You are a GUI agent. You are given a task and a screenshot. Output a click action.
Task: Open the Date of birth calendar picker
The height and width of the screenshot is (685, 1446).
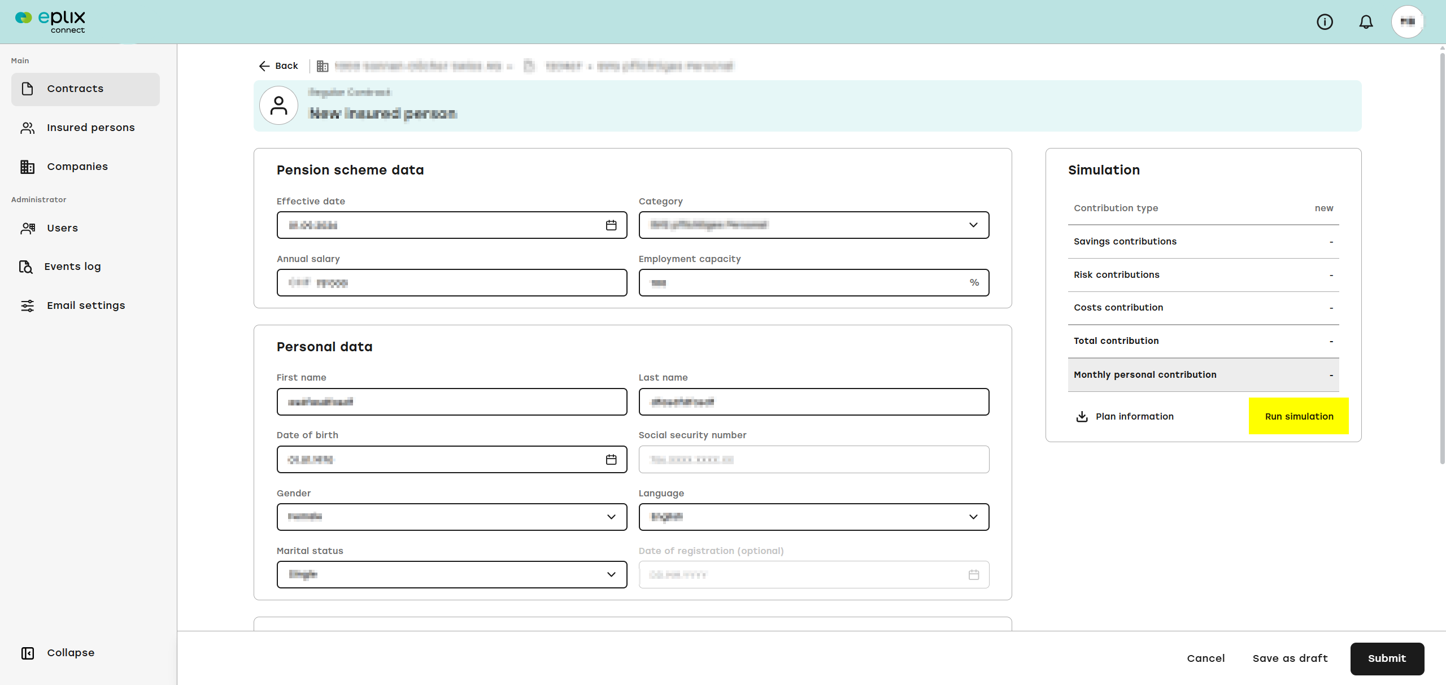coord(611,460)
